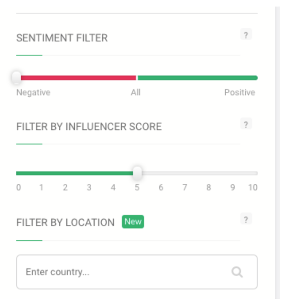This screenshot has width=285, height=301.
Task: Click the green New badge
Action: [x=133, y=222]
